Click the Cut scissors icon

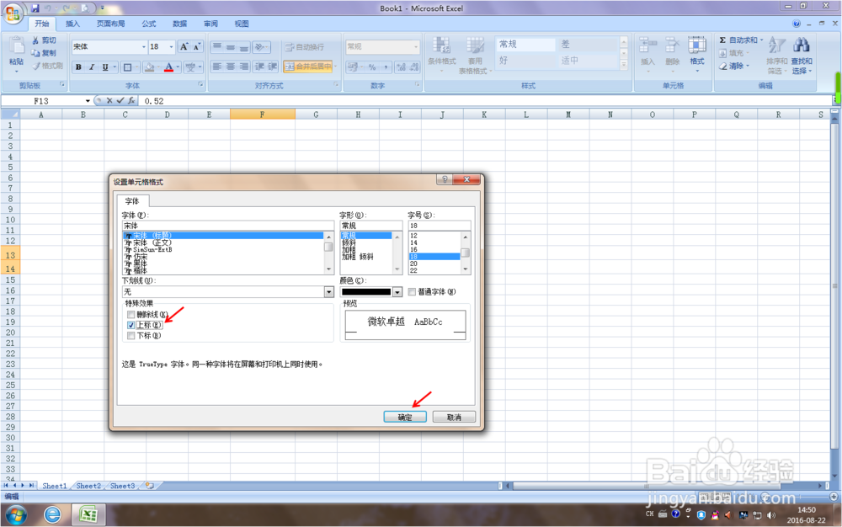point(35,40)
